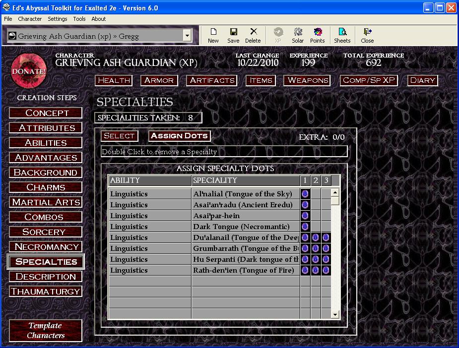
Task: Go to the Necromancy creation step
Action: tap(46, 247)
